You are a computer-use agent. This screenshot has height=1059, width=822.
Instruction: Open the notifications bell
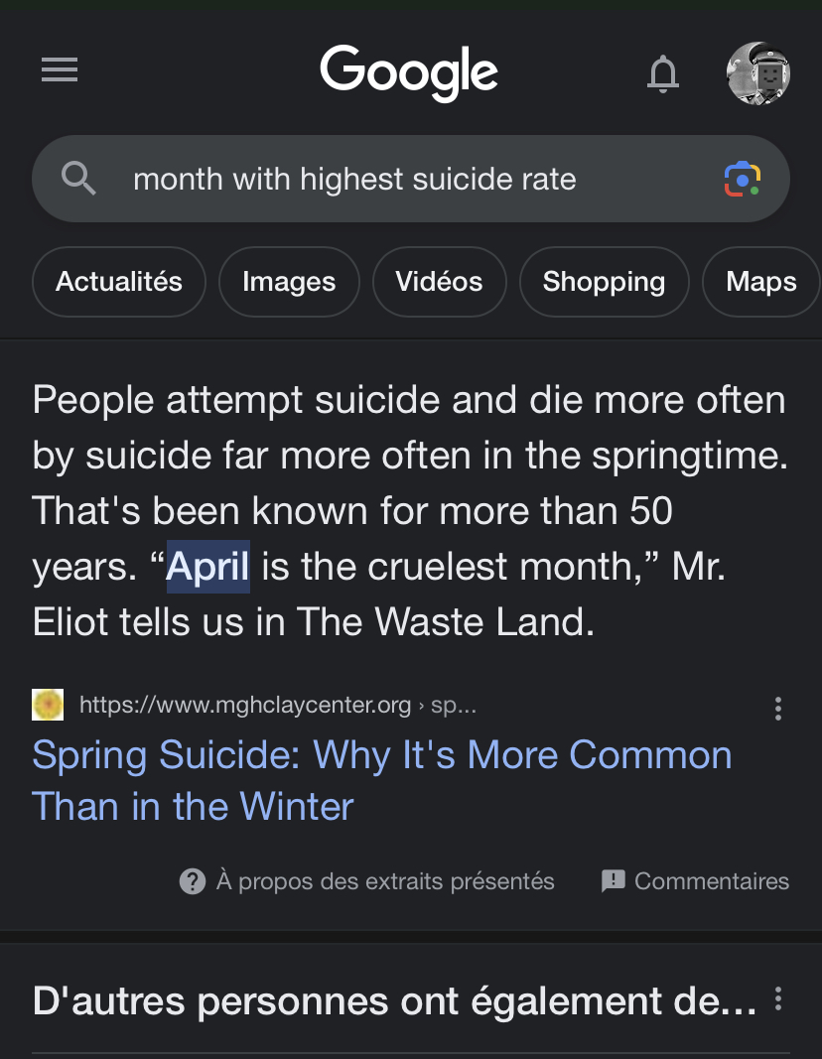(x=662, y=72)
